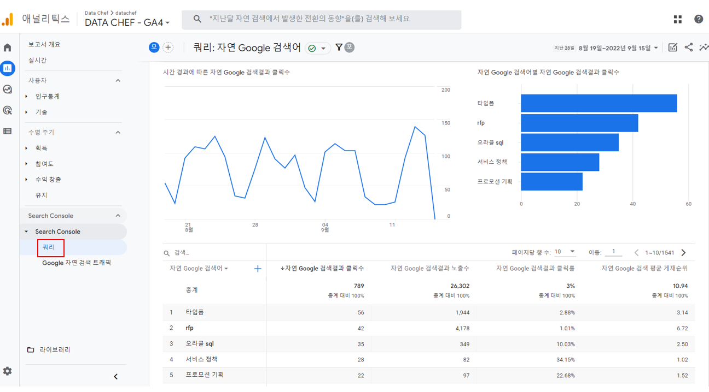Sort by 자연 Google 검색결과 노출수 column

(430, 268)
